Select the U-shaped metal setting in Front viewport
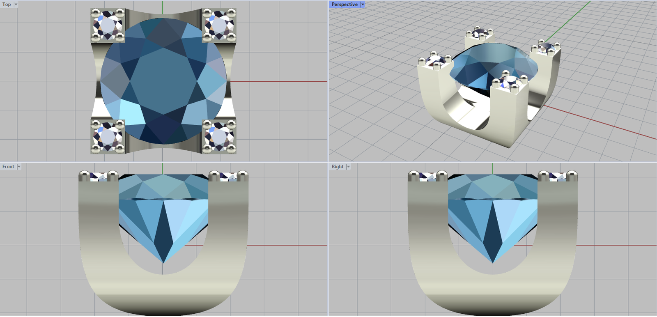 pos(163,294)
